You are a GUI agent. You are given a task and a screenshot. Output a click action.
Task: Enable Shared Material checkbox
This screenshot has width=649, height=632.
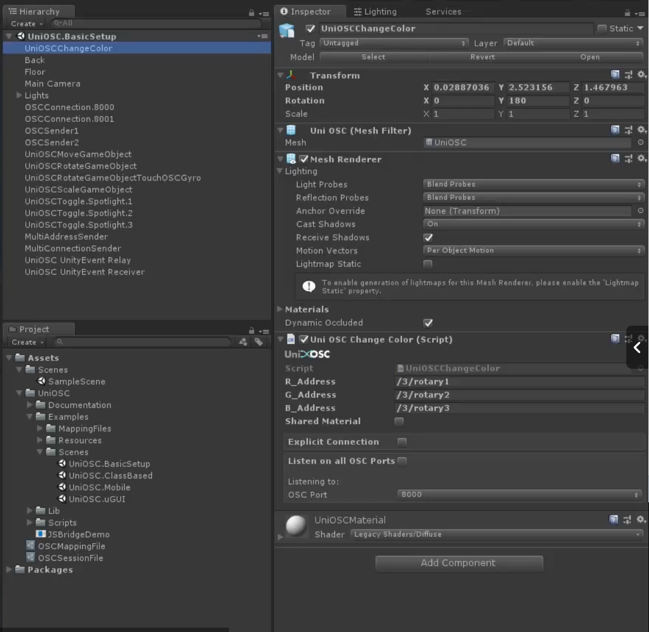[x=399, y=421]
